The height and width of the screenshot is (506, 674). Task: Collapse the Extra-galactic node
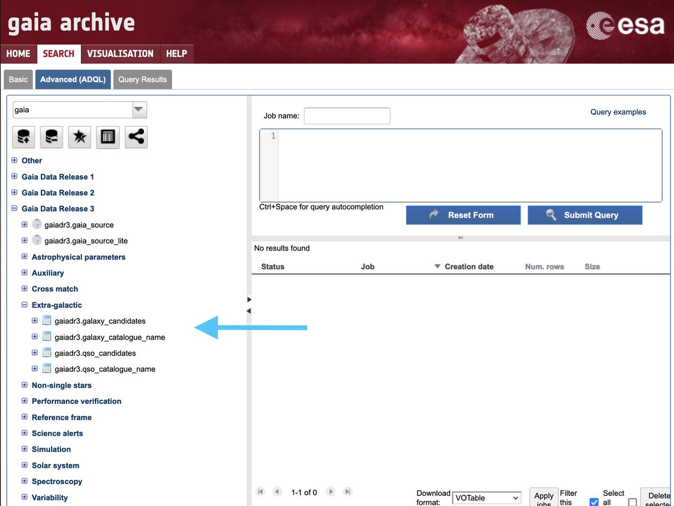[25, 305]
